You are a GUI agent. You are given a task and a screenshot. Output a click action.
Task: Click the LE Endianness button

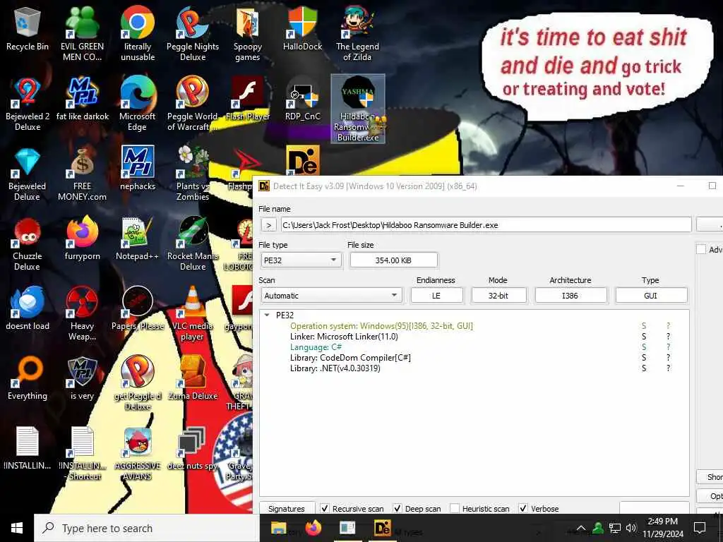436,296
